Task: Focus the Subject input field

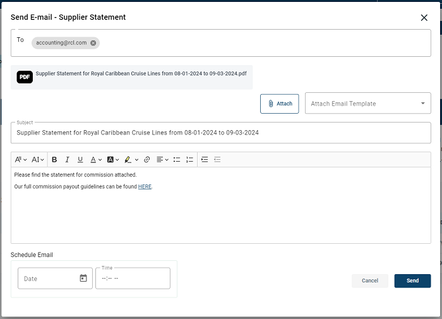Action: click(x=221, y=133)
